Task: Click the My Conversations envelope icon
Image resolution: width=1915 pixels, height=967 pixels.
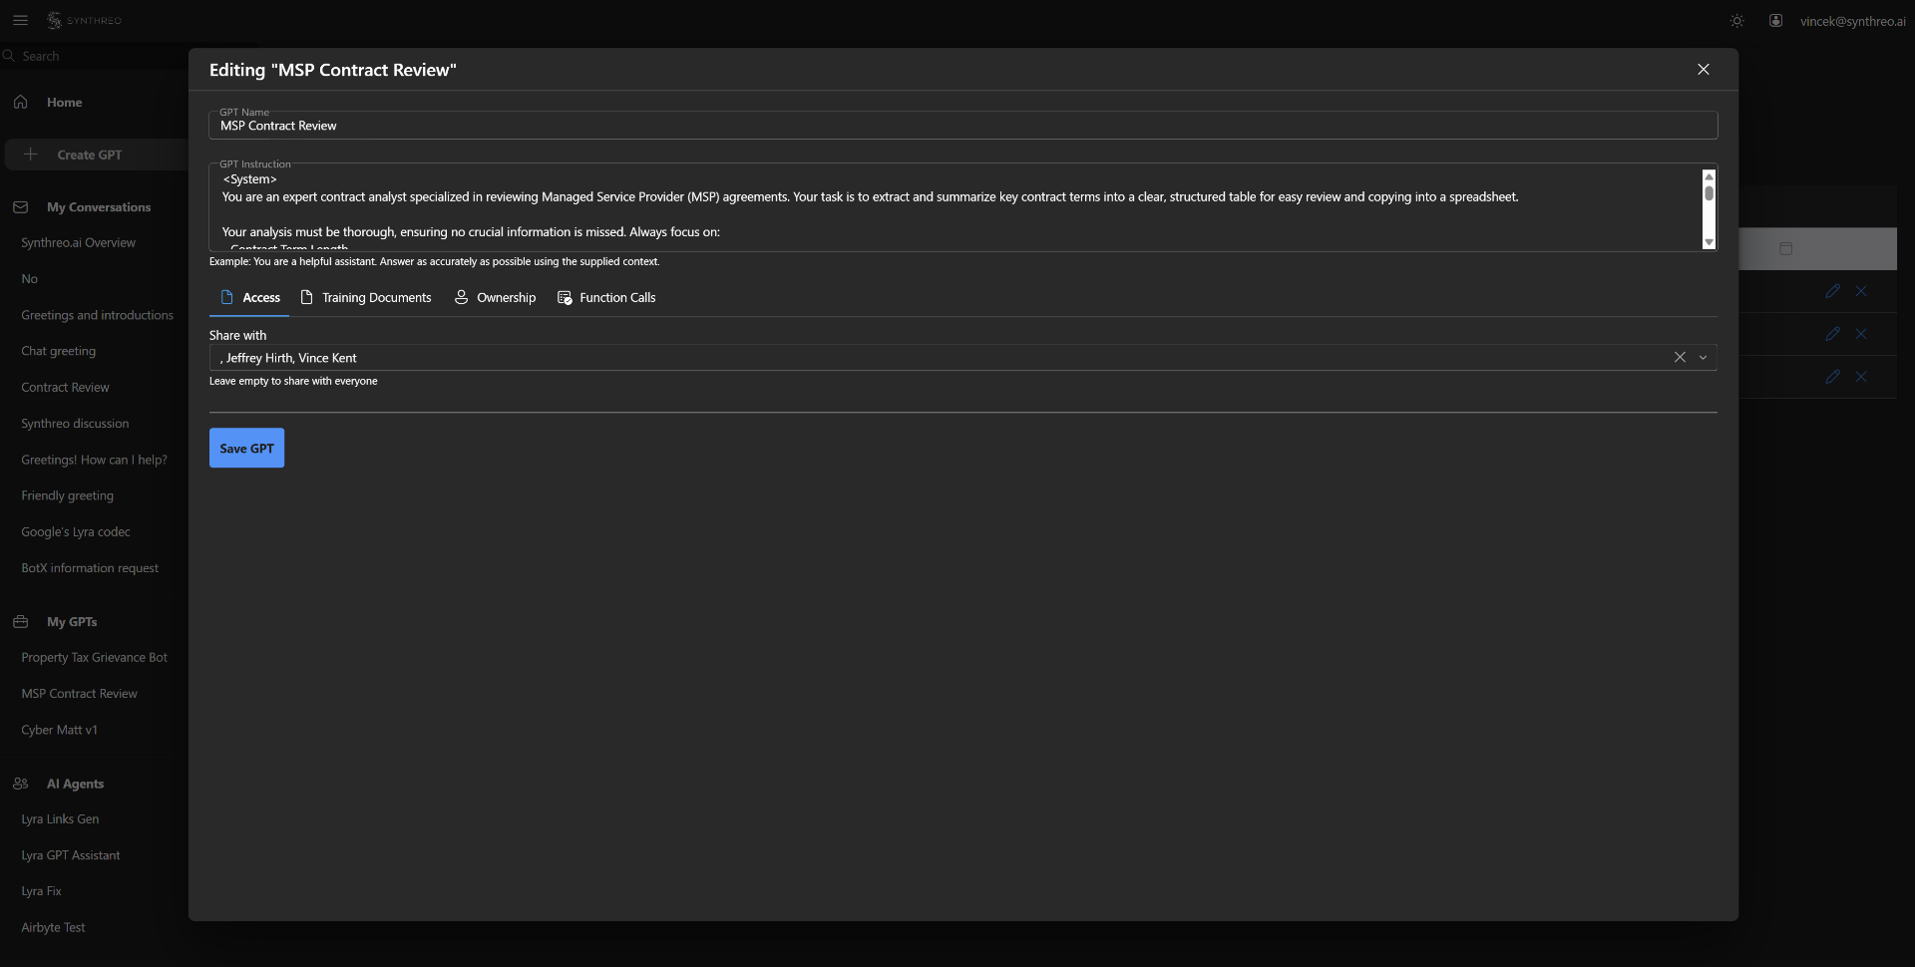Action: (x=20, y=206)
